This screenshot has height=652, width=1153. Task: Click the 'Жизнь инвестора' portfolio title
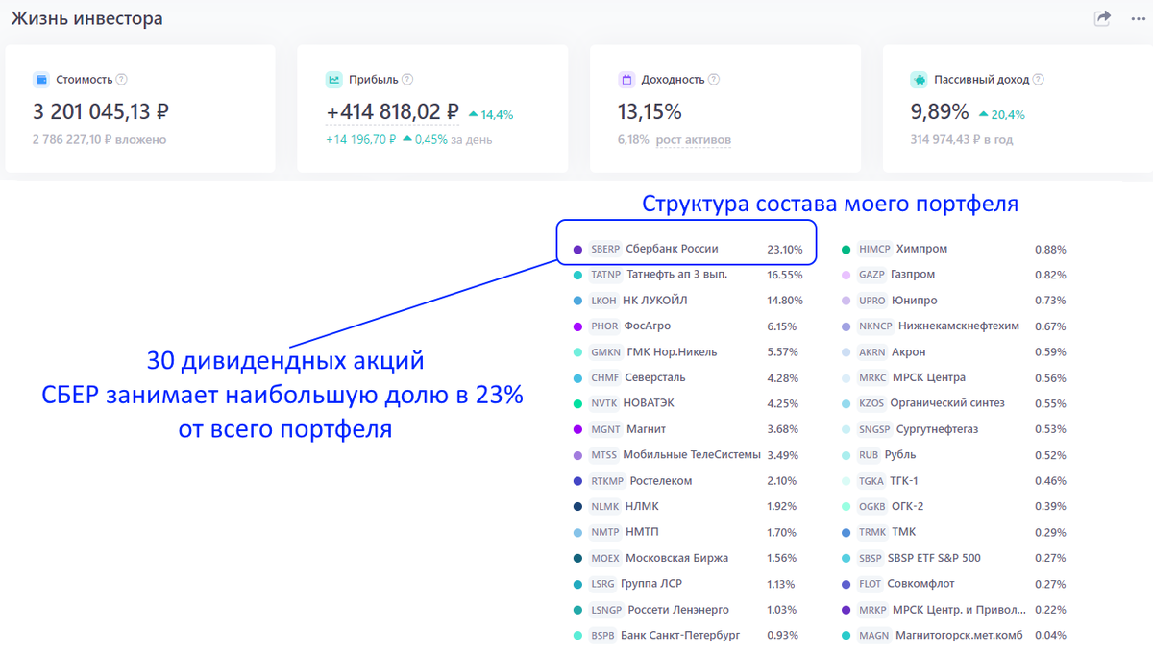coord(86,18)
